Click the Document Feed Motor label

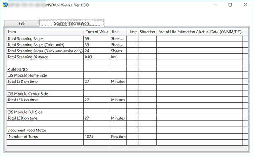pyautogui.click(x=27, y=131)
